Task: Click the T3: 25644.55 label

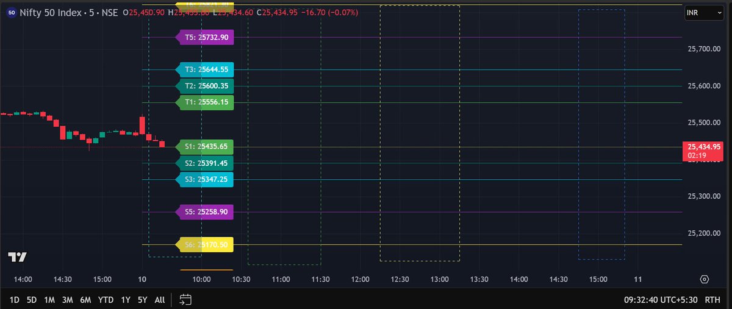Action: point(204,69)
